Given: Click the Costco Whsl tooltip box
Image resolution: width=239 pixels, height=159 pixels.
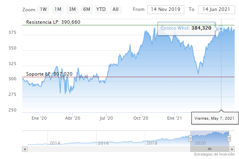Looking at the screenshot, I should 185,28.
